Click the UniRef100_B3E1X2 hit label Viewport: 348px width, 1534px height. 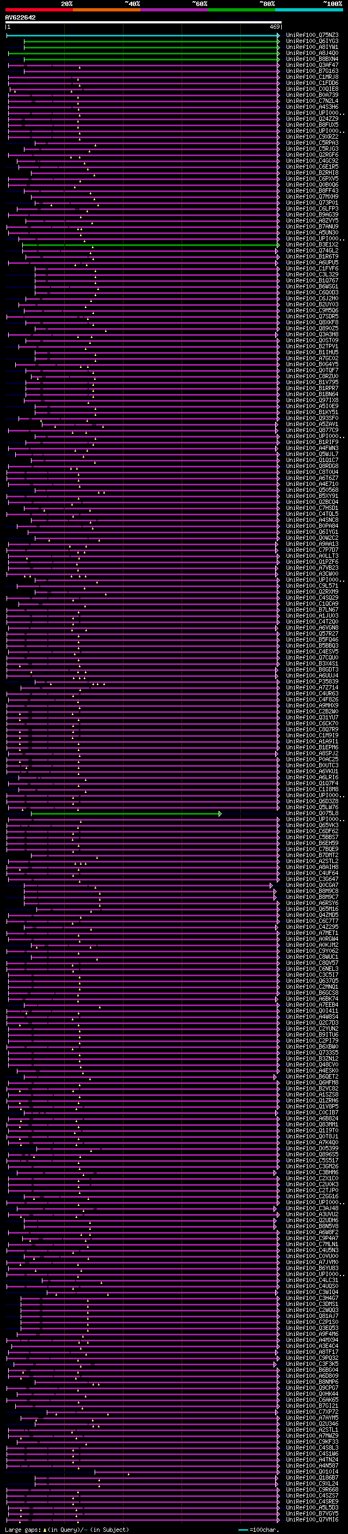click(312, 245)
